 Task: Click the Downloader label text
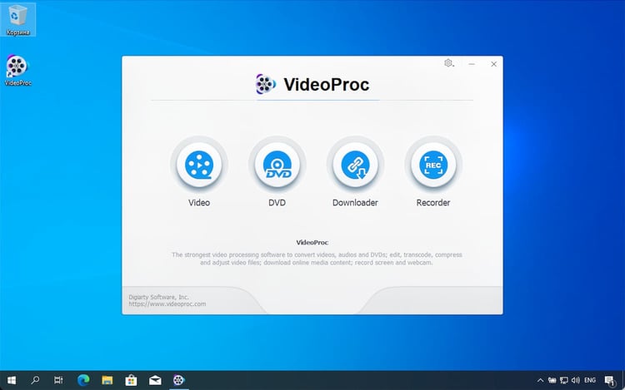tap(355, 203)
